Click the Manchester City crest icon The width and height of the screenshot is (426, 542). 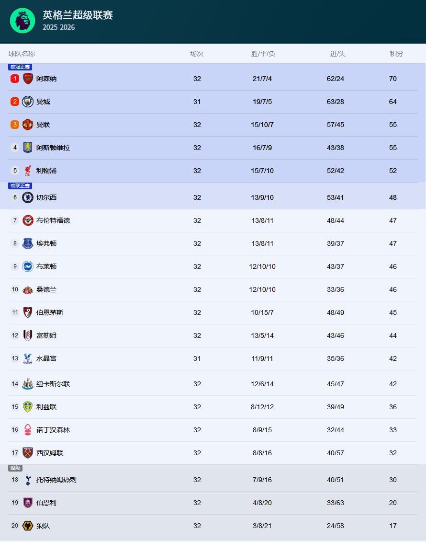click(x=28, y=102)
